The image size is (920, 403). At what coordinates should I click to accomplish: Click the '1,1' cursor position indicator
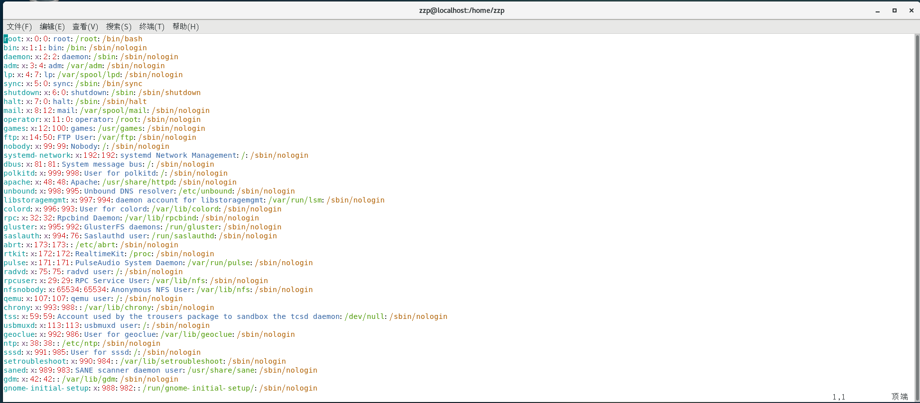(x=839, y=397)
